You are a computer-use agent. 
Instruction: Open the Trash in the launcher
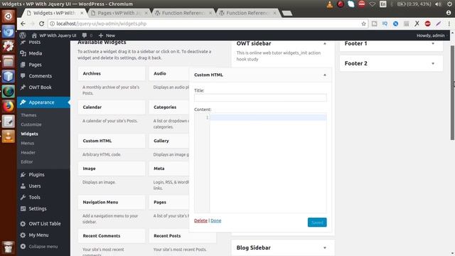coord(8,247)
